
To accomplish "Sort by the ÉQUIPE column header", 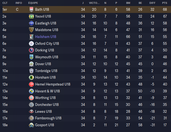I will [33, 3].
